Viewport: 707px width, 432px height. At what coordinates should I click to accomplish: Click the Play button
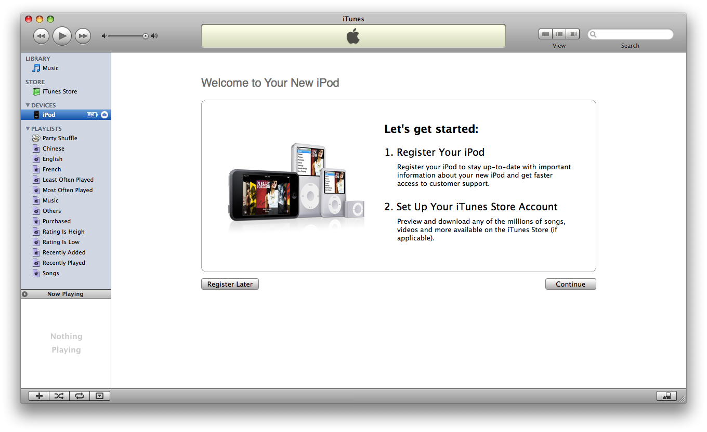[62, 36]
